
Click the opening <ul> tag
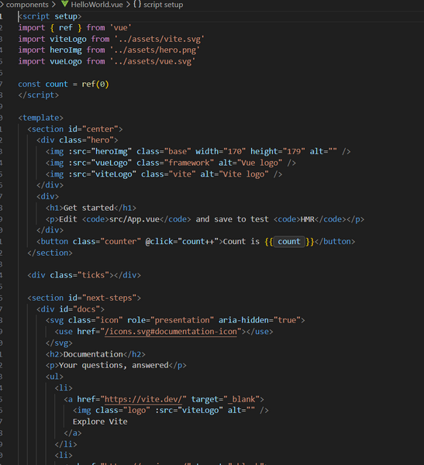(54, 377)
